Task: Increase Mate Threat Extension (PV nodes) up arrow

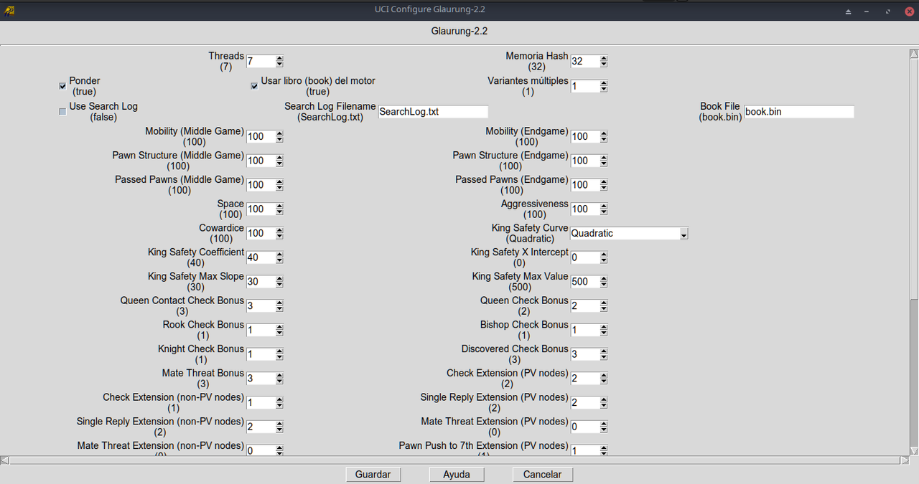Action: [604, 424]
